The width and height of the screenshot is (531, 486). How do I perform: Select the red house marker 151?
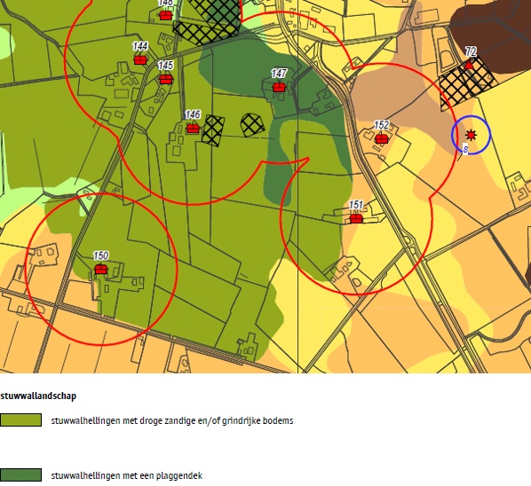(356, 218)
